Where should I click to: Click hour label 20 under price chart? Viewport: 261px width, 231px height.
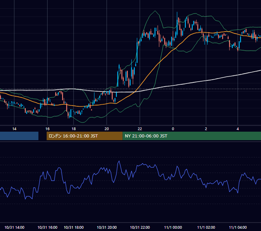click(x=107, y=129)
